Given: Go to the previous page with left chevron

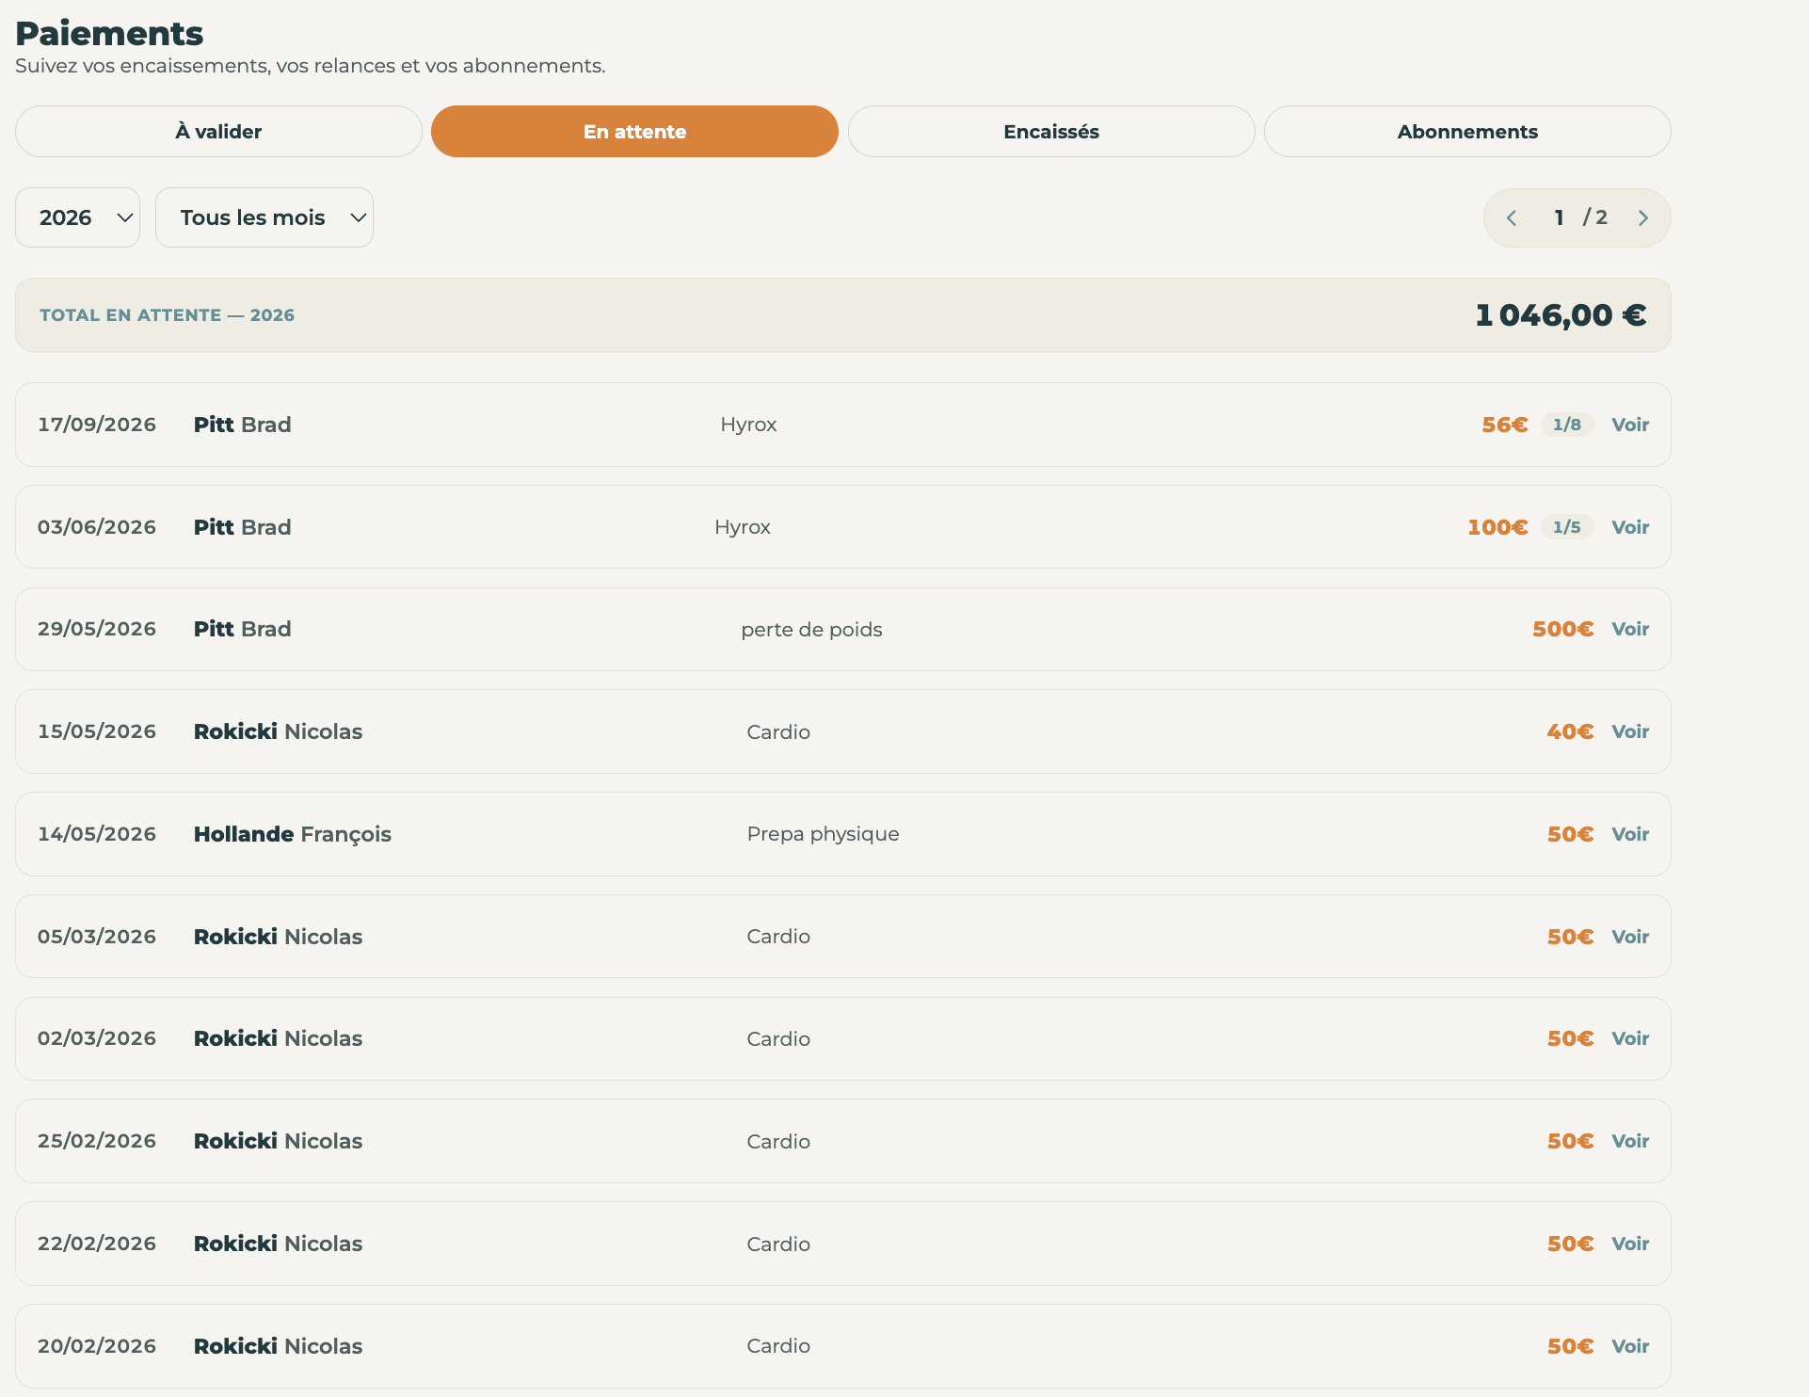Looking at the screenshot, I should (x=1512, y=218).
